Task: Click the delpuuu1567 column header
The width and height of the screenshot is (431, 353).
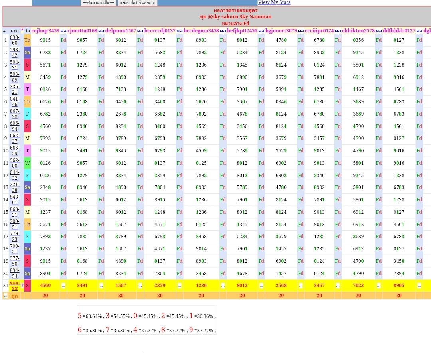Action: 121,30
